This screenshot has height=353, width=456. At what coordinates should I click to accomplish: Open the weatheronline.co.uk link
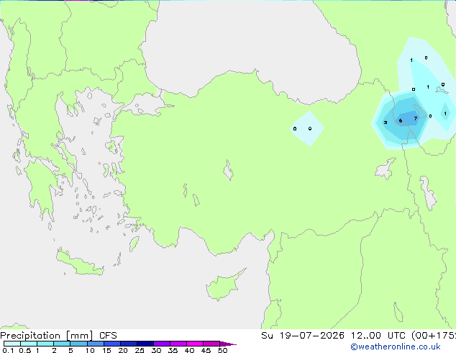click(396, 347)
